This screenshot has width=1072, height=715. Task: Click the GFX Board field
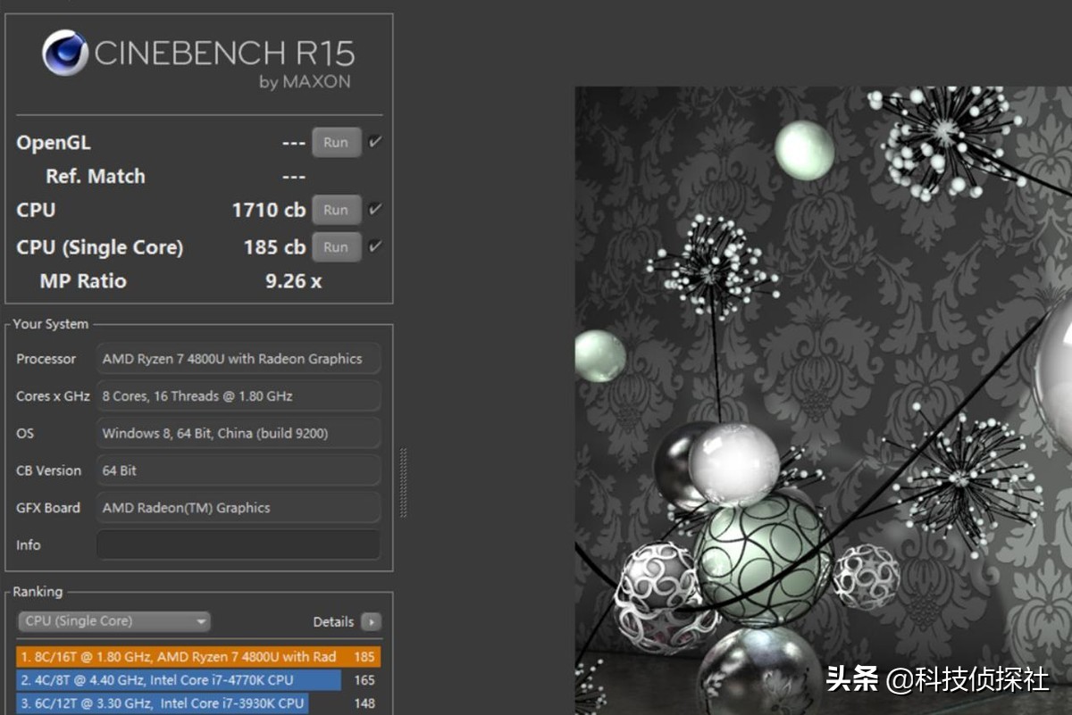tap(238, 508)
